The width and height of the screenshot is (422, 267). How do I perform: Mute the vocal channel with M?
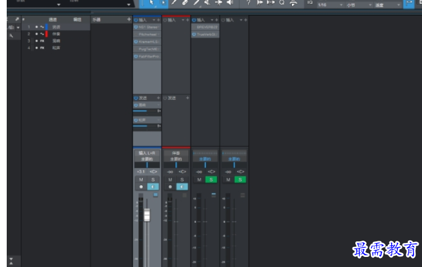click(x=141, y=180)
